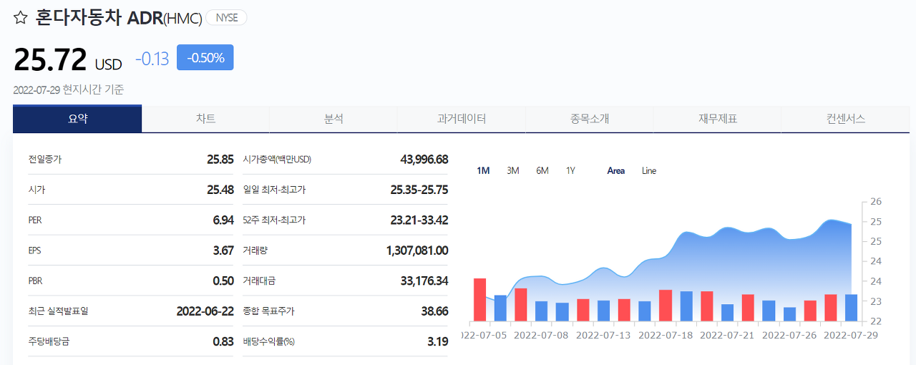This screenshot has width=916, height=365.
Task: Click the -0.50% change badge
Action: tap(205, 58)
